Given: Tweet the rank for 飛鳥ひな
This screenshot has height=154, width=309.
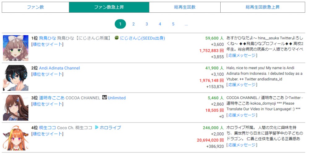Looking at the screenshot, I should [47, 44].
